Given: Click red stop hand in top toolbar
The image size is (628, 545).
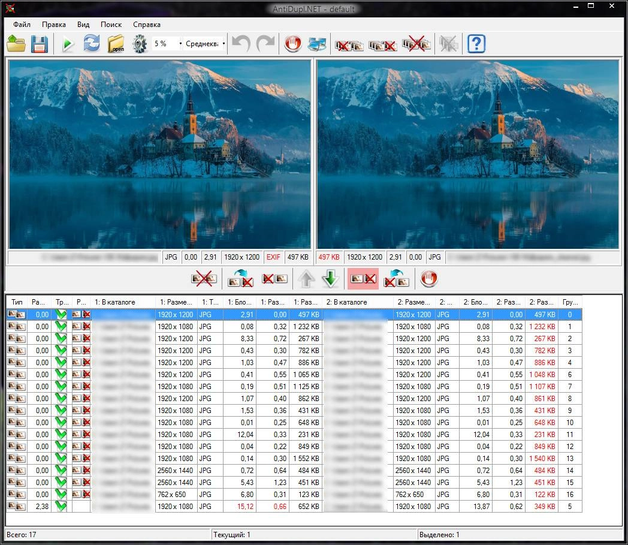Looking at the screenshot, I should click(x=293, y=44).
